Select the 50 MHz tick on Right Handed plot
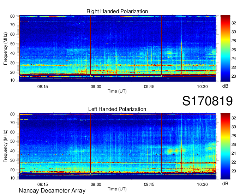 pyautogui.click(x=12, y=44)
